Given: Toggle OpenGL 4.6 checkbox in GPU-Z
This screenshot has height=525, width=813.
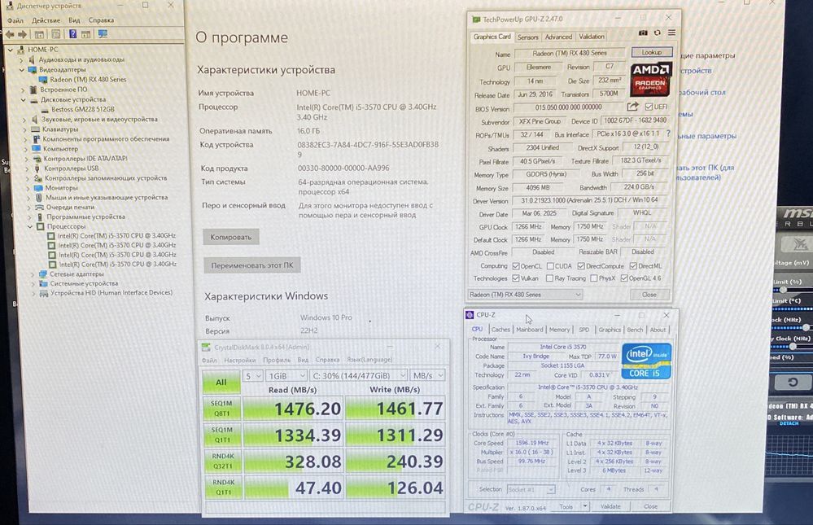Looking at the screenshot, I should [x=624, y=278].
